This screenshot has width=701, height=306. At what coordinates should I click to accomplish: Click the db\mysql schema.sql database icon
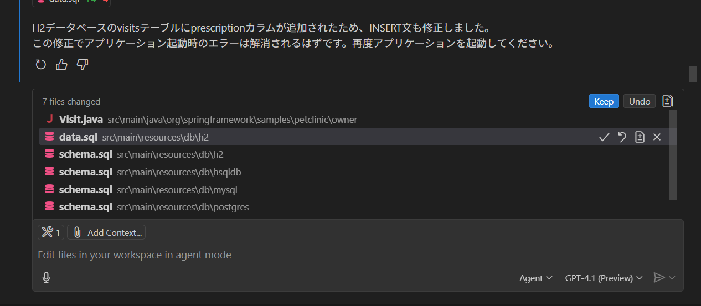click(49, 189)
